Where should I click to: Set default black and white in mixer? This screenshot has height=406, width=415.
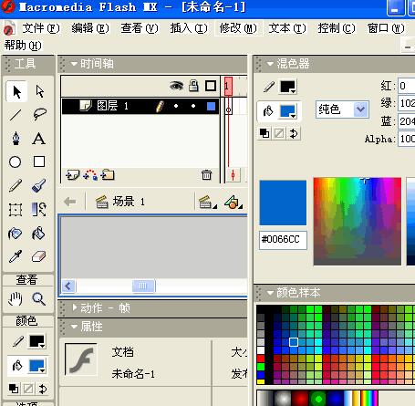point(265,133)
